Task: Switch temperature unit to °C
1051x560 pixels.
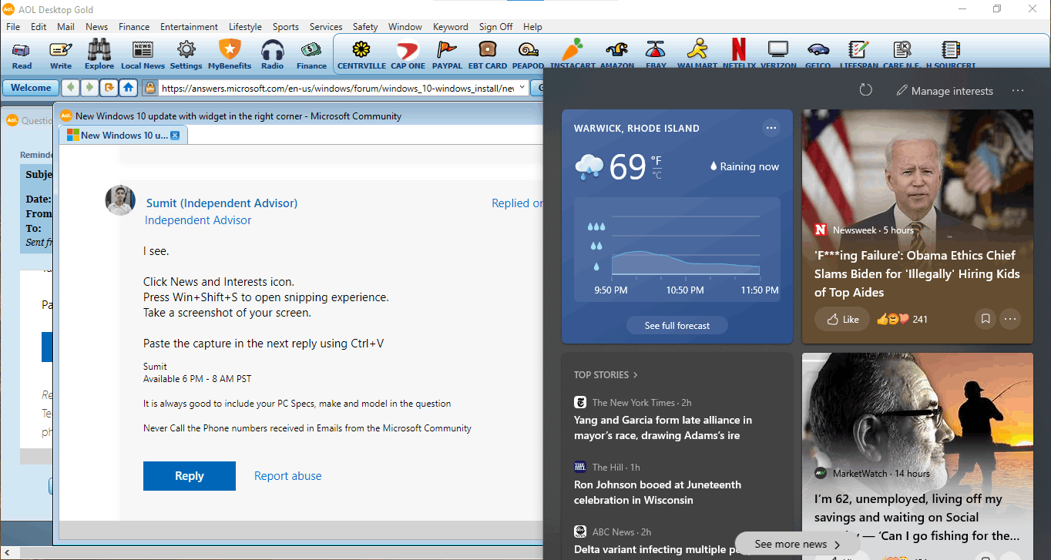Action: pos(656,175)
